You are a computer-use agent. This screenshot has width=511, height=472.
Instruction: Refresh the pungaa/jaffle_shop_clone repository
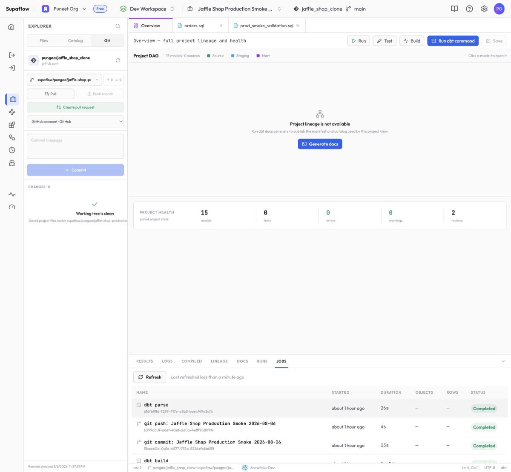point(118,60)
